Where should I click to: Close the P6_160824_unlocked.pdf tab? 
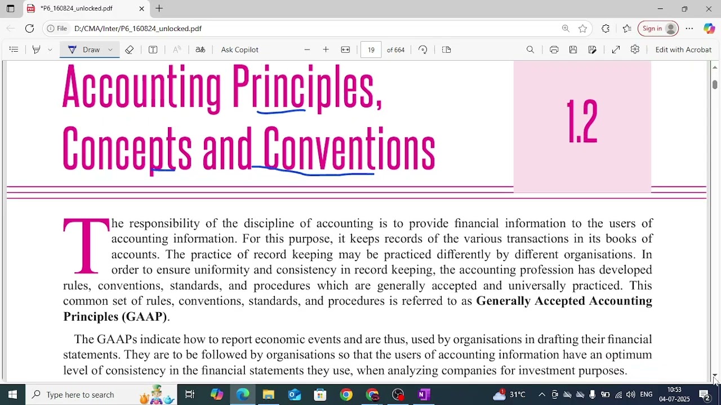click(142, 8)
